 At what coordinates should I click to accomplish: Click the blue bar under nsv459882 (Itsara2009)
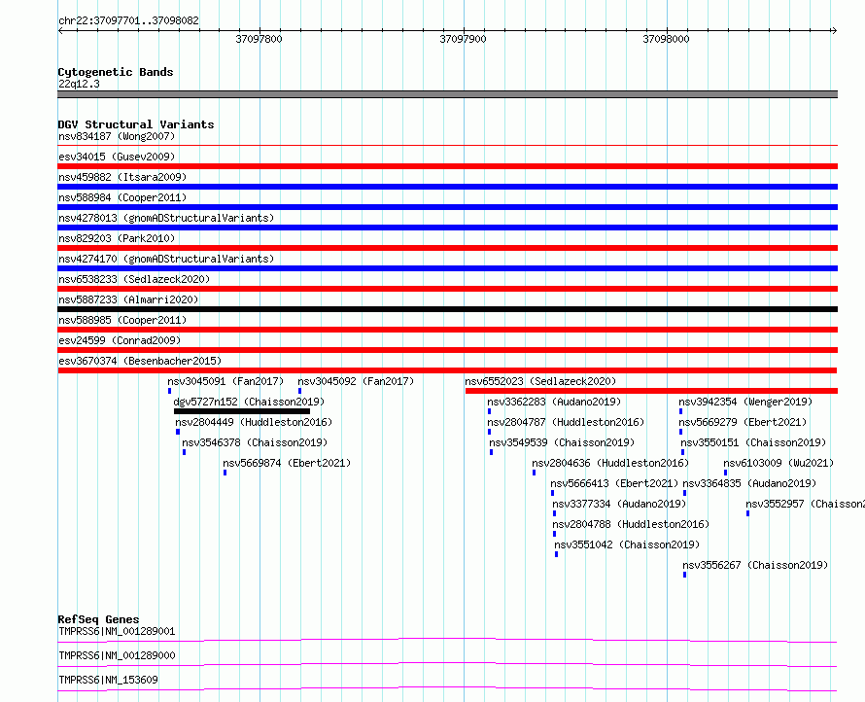[x=447, y=187]
